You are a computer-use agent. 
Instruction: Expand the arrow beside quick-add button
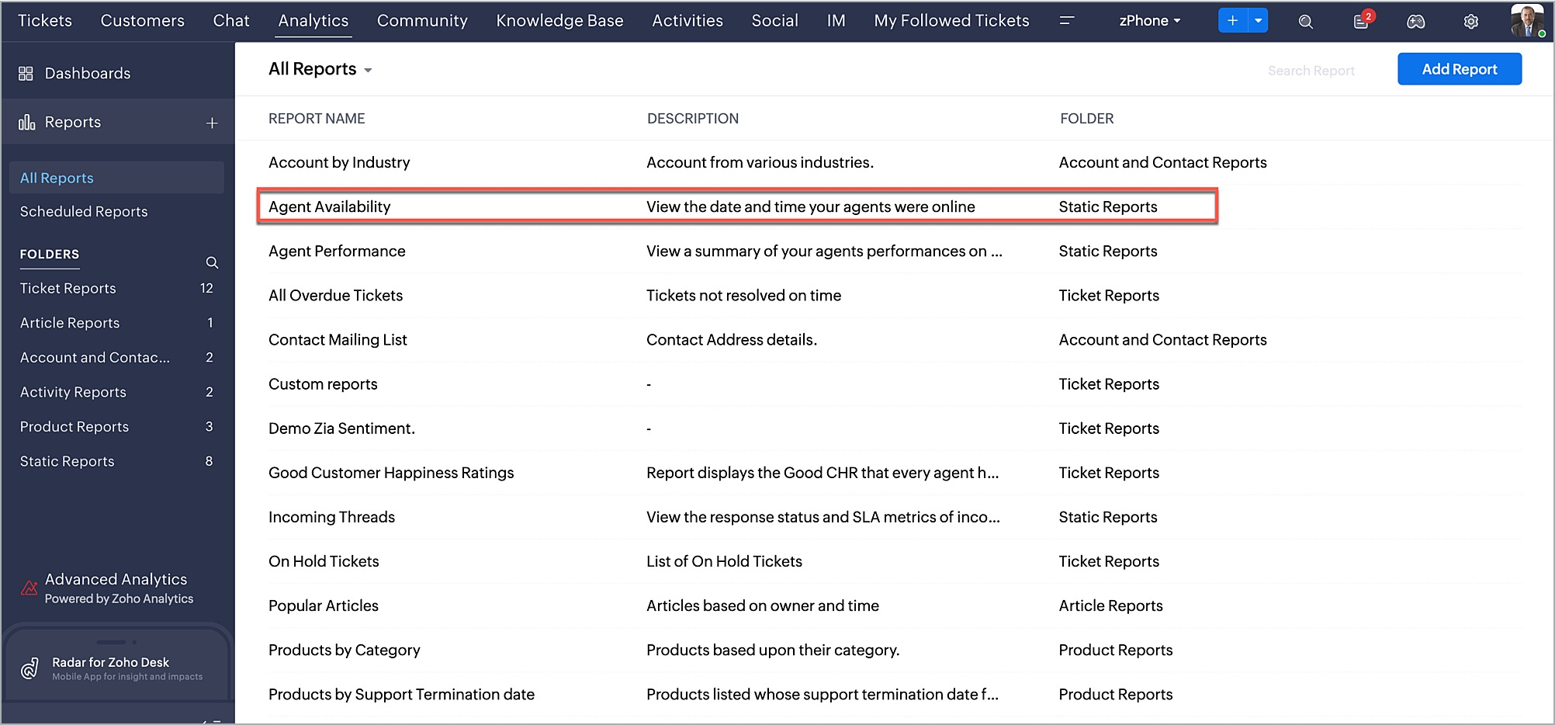click(1258, 21)
